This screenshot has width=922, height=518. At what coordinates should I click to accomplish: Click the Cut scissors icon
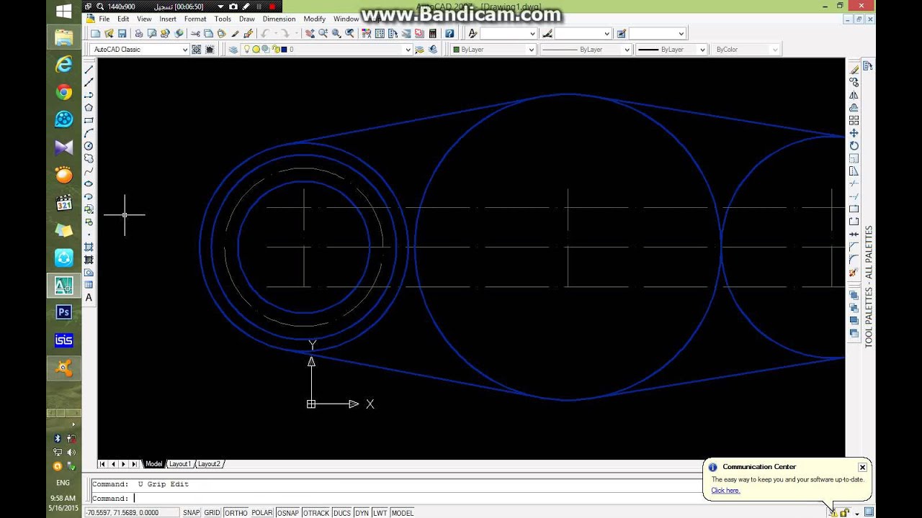pyautogui.click(x=195, y=33)
